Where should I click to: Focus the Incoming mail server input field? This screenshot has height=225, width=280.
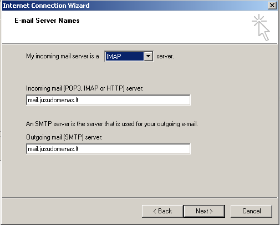108,100
